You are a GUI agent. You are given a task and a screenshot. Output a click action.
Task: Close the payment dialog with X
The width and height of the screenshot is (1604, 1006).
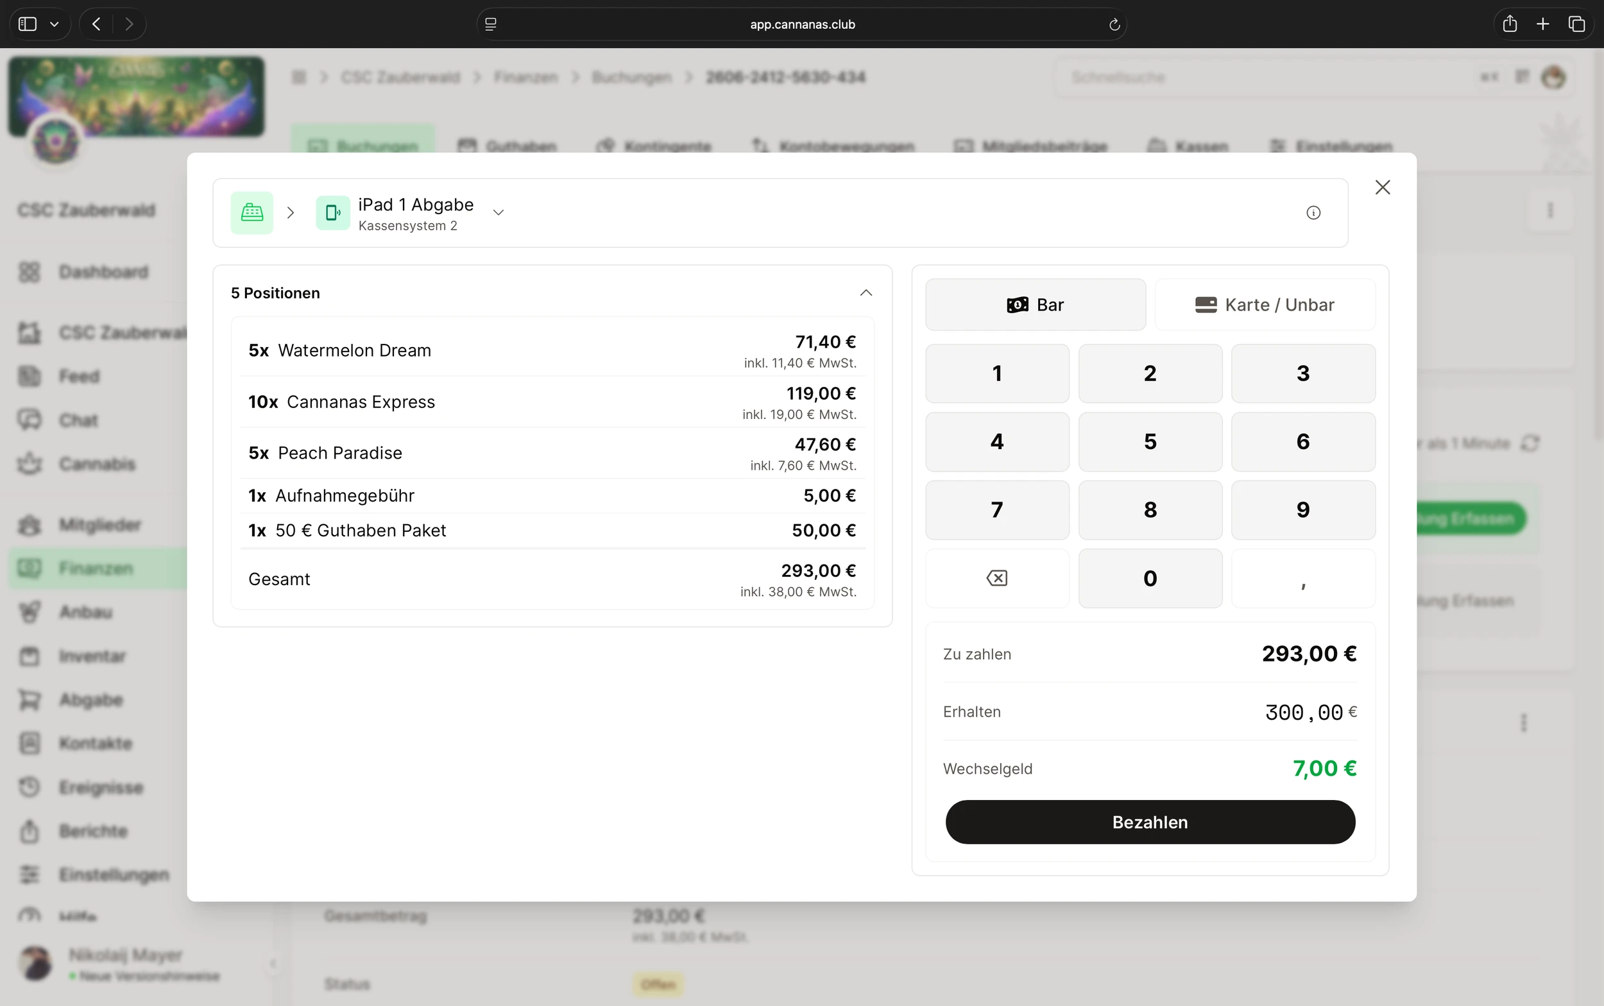[x=1383, y=187]
